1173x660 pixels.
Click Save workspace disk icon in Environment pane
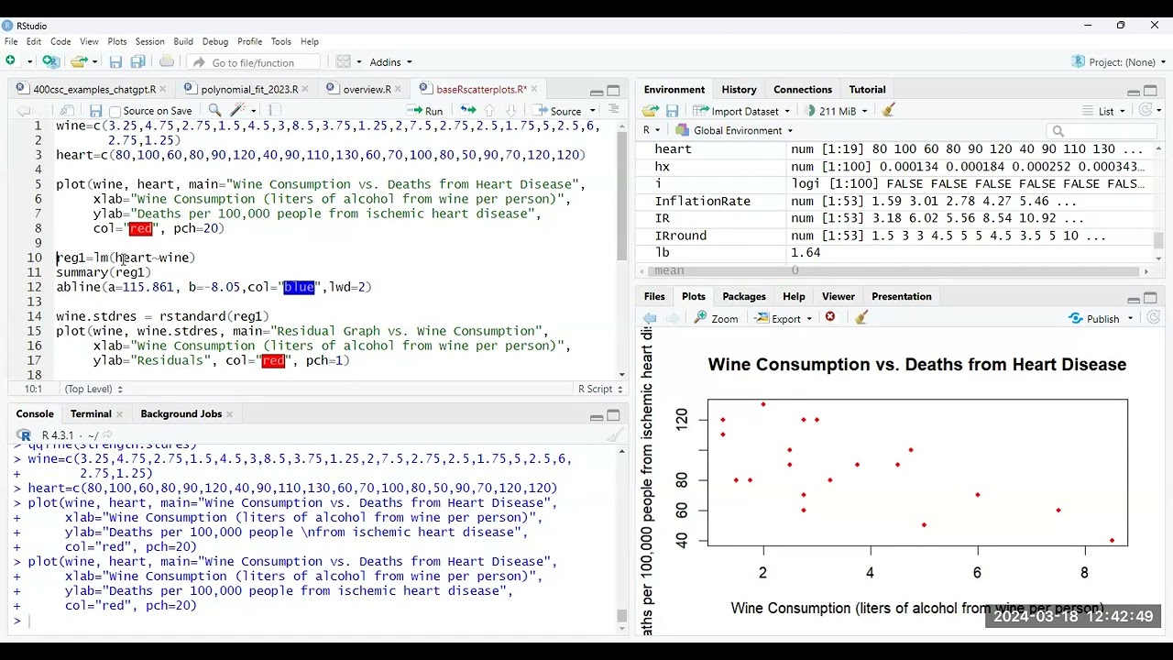click(672, 111)
